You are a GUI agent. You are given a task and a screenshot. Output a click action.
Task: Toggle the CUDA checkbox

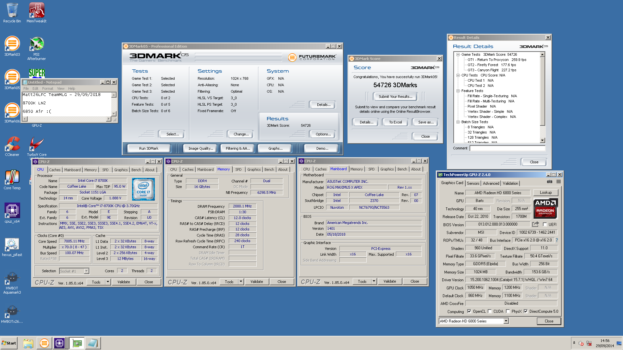click(490, 311)
